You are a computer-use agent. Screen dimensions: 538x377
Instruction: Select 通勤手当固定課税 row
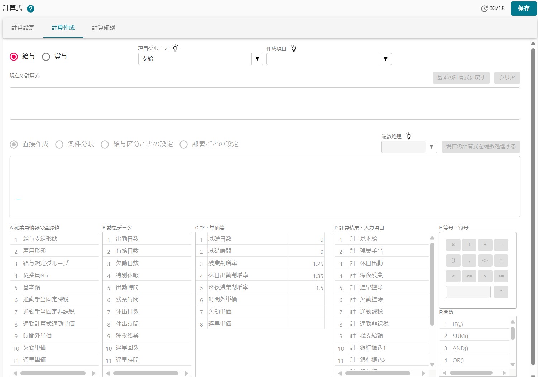coord(54,299)
